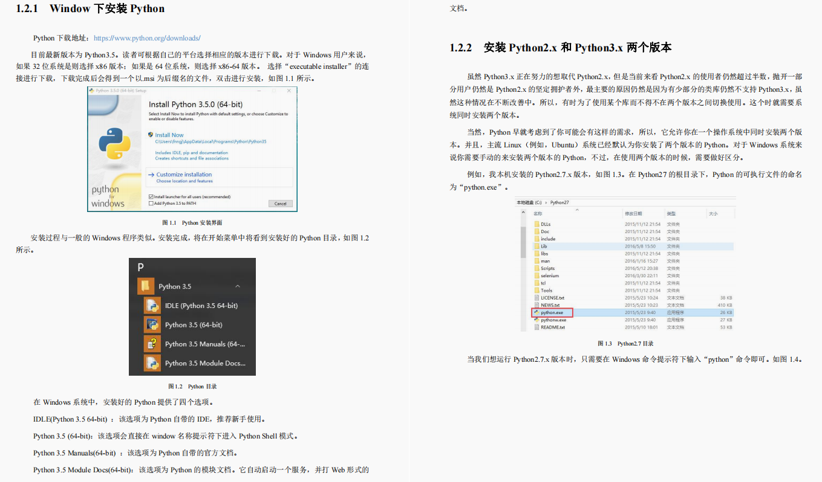
Task: Select the tcl folder icon
Action: (x=537, y=283)
